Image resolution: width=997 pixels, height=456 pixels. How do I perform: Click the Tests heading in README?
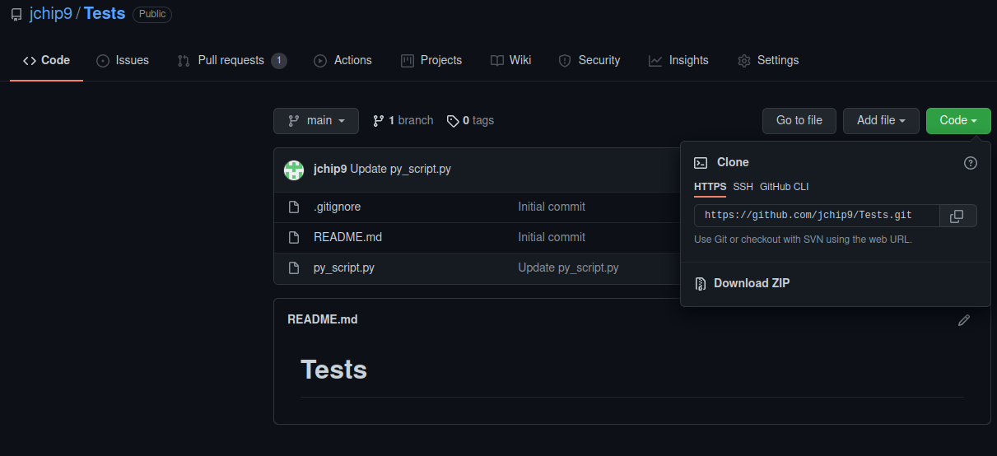pyautogui.click(x=333, y=370)
